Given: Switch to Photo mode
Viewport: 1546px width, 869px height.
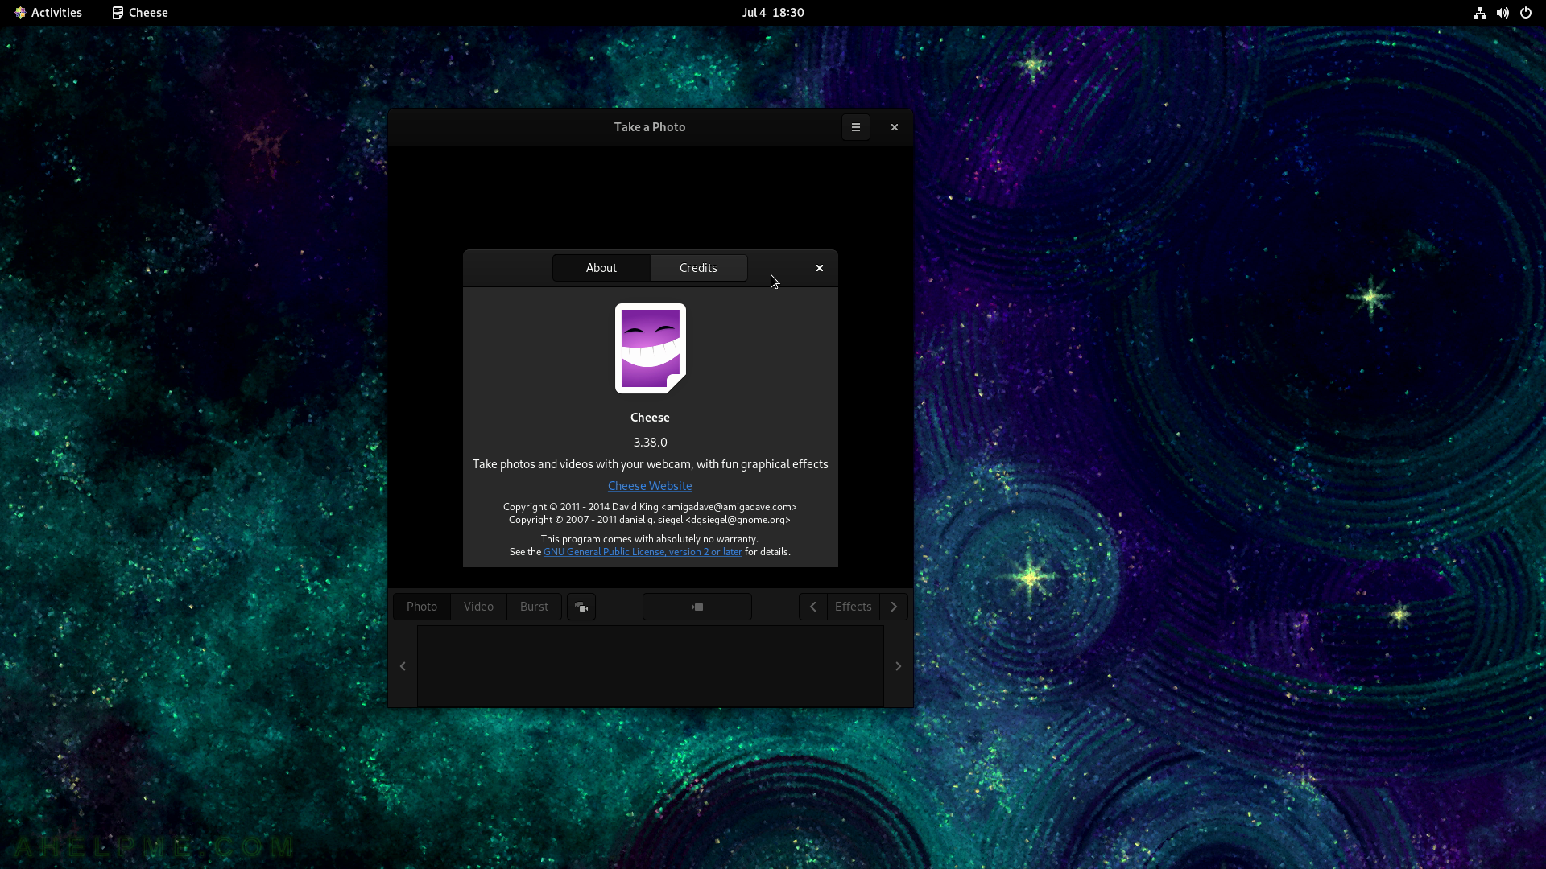Looking at the screenshot, I should pyautogui.click(x=422, y=607).
